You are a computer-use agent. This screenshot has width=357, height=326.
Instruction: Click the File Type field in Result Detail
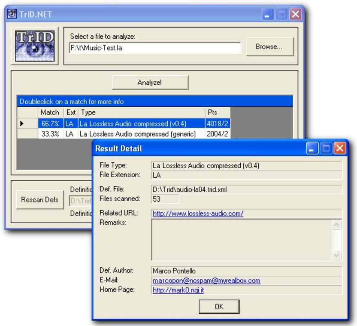click(246, 165)
